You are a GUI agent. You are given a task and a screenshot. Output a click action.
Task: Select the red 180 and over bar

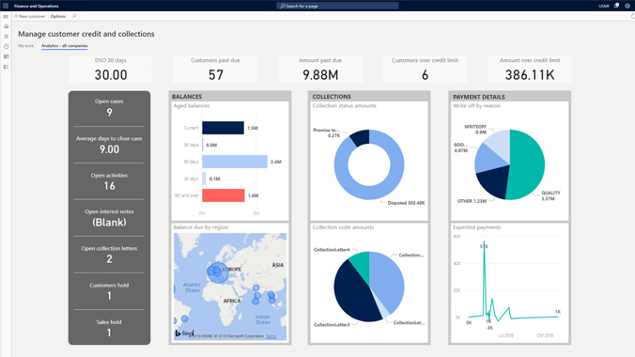[x=224, y=195]
